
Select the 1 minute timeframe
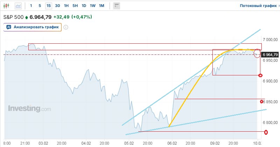point(31,6)
